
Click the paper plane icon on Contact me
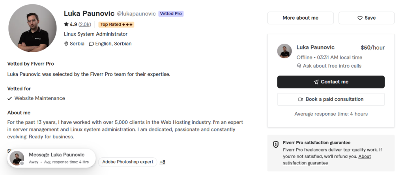pos(316,82)
